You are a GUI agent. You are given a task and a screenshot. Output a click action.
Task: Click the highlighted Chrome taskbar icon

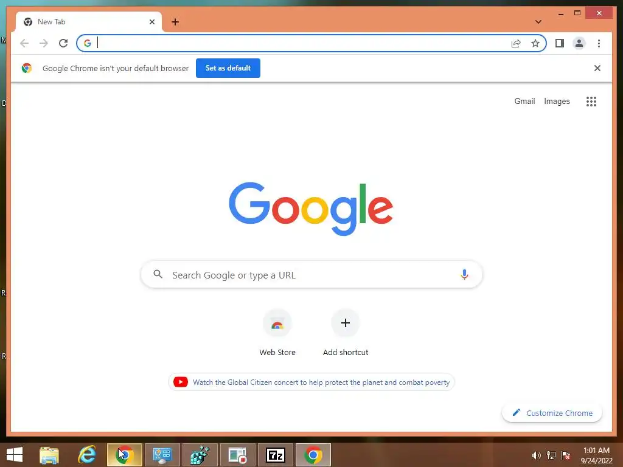click(124, 455)
